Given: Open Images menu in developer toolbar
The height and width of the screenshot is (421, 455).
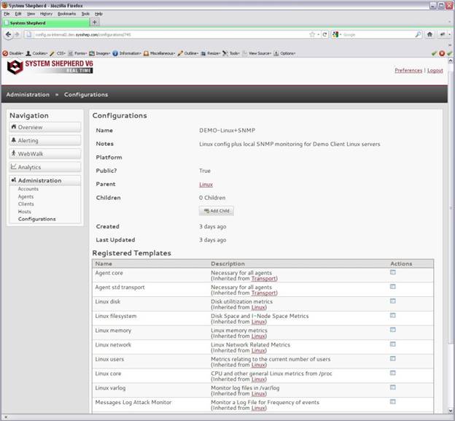Looking at the screenshot, I should point(99,53).
